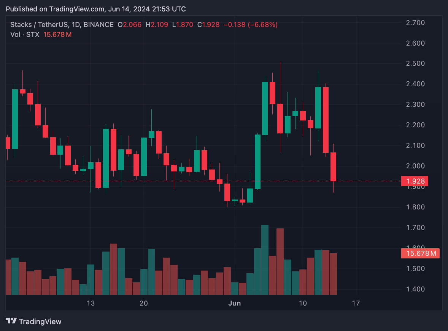
Task: Click the Jun month label on time axis
Action: click(x=235, y=303)
